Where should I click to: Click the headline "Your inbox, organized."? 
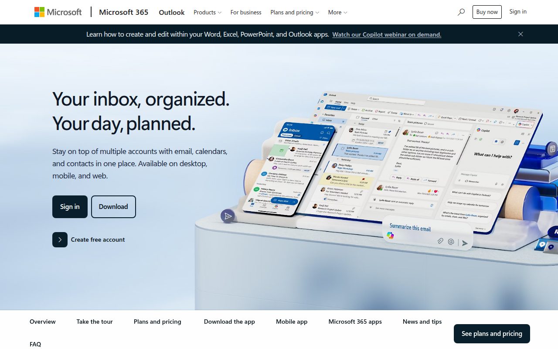pyautogui.click(x=141, y=99)
